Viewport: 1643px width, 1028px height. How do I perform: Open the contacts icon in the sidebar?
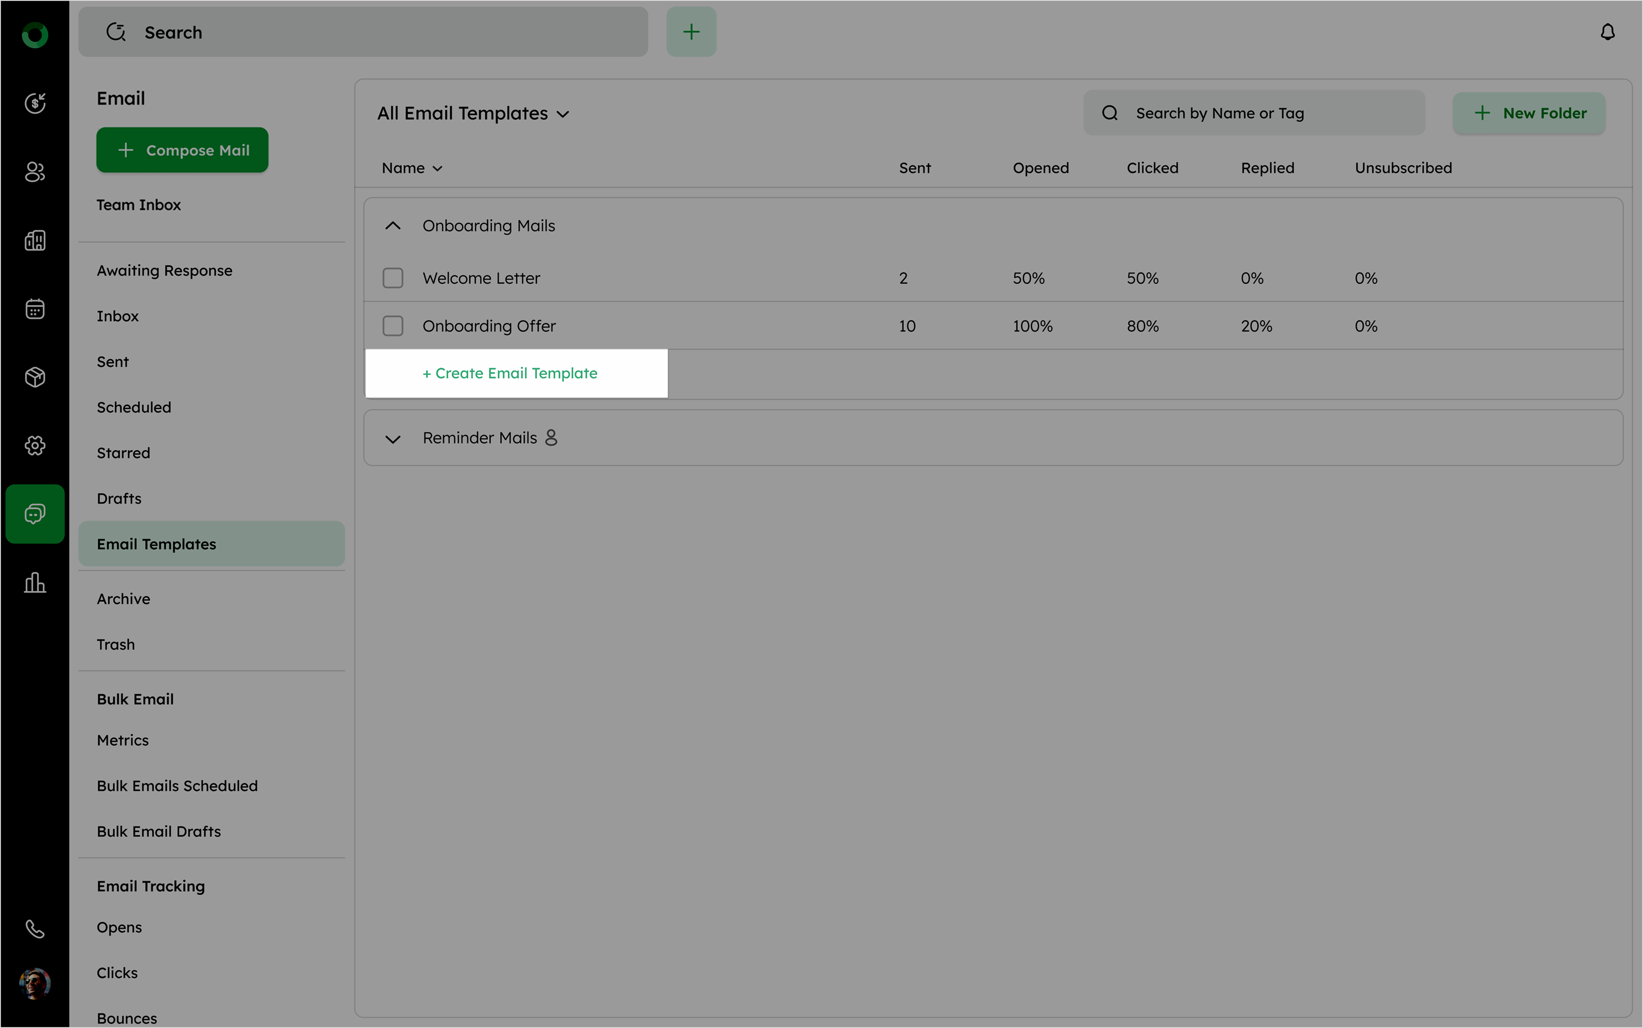[x=35, y=172]
